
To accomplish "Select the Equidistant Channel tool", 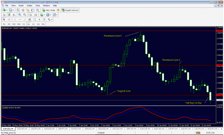I will [x=30, y=20].
